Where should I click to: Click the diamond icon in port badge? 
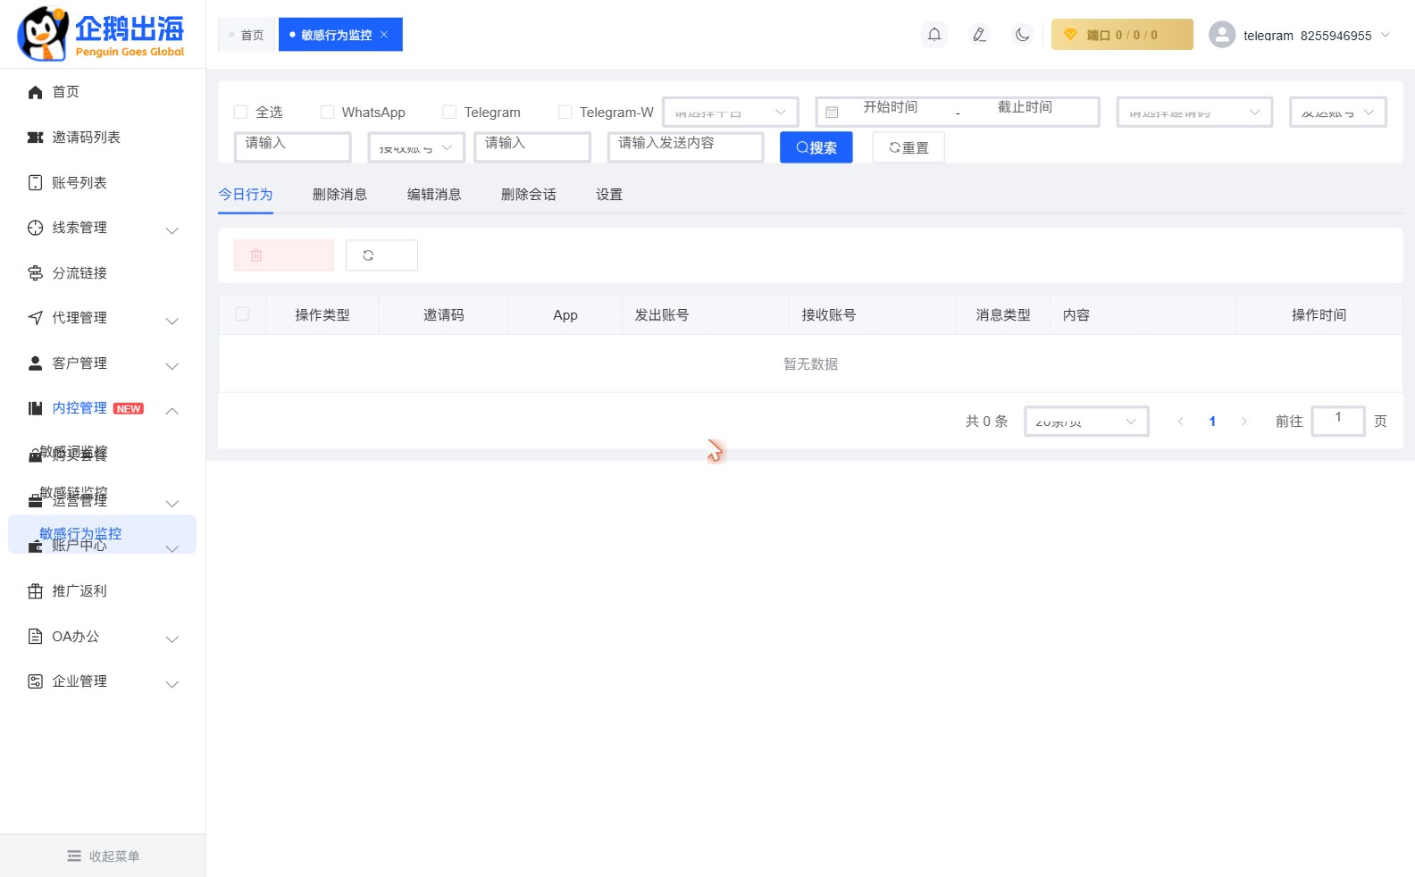[1070, 35]
